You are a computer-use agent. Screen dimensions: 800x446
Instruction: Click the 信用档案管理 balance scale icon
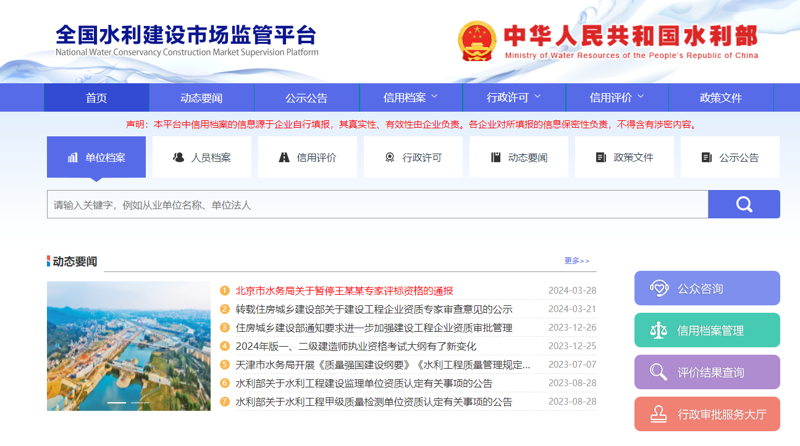point(659,330)
